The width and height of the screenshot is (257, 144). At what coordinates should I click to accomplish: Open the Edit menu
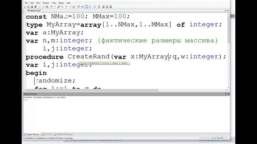click(32, 3)
